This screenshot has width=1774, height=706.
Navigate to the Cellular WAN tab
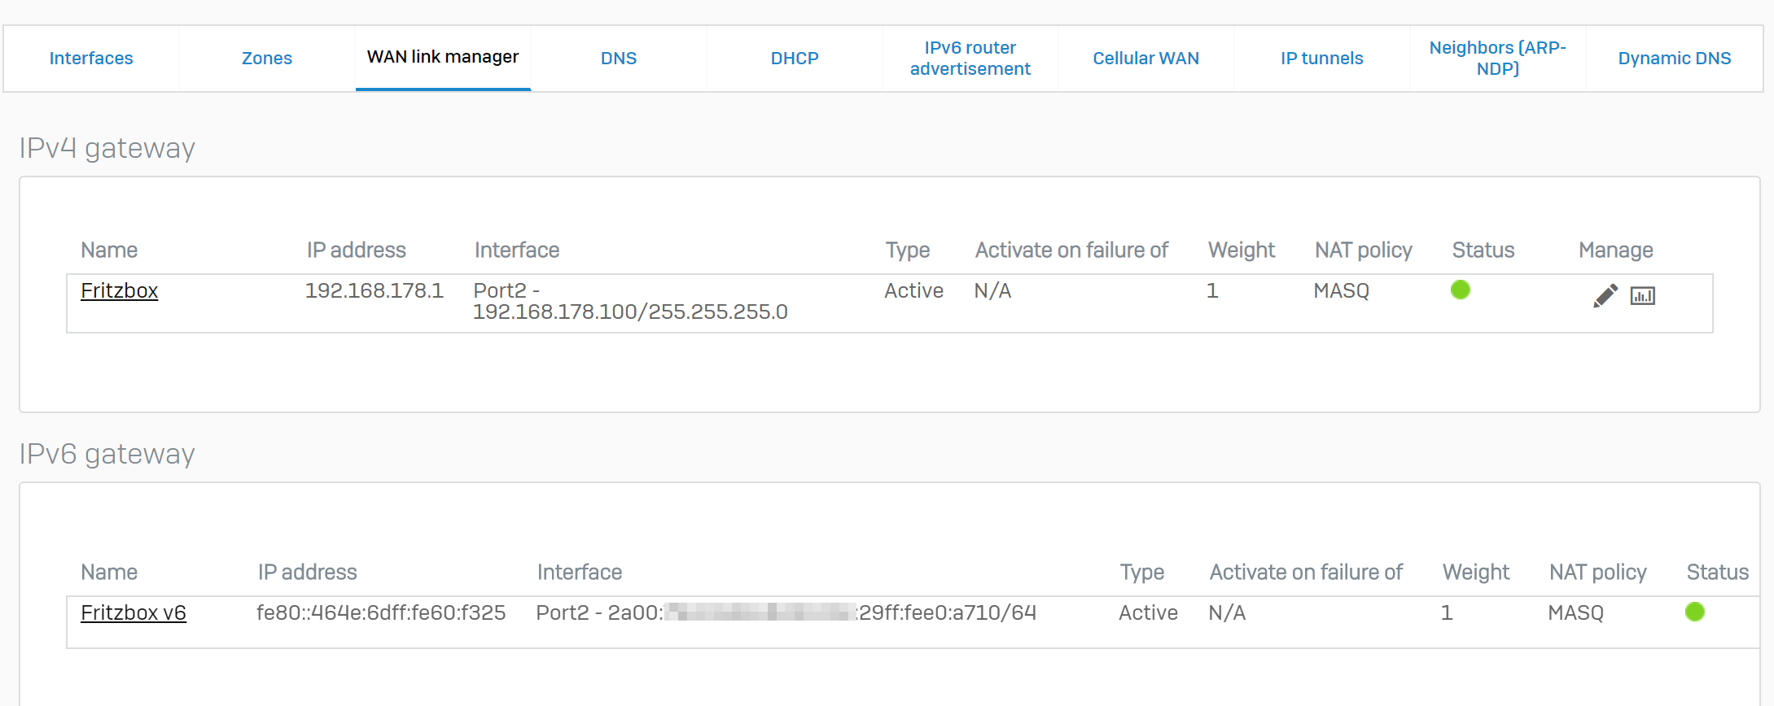point(1145,59)
